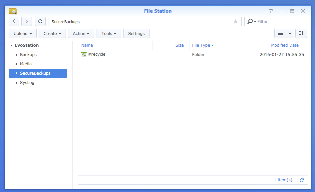Click the #recycle folder icon

pyautogui.click(x=84, y=54)
